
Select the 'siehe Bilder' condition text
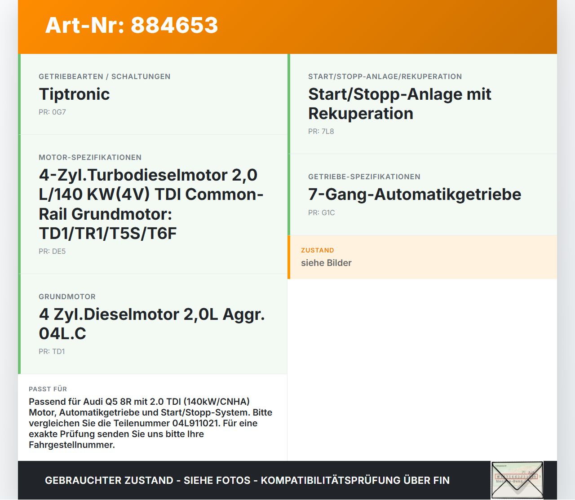(326, 263)
